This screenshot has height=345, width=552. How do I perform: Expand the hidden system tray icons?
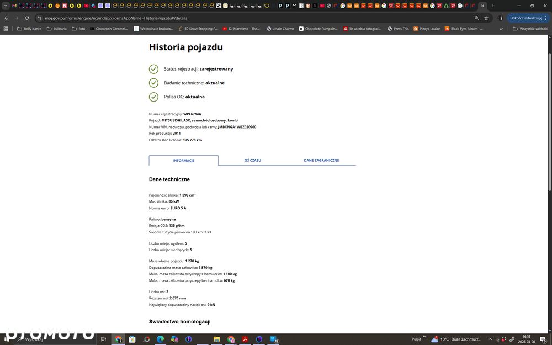490,339
